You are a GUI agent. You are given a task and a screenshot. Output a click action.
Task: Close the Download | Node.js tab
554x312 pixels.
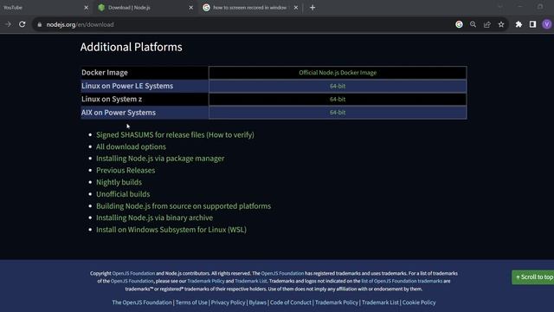click(x=190, y=8)
